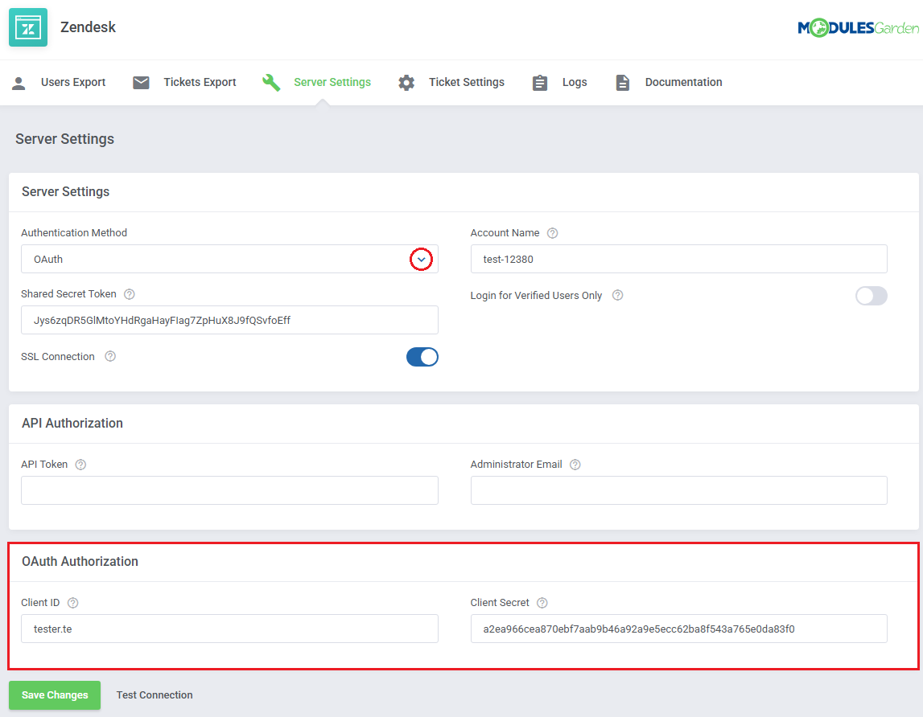Click the help icon beside Account Name
Screen dimensions: 923x717
tap(552, 233)
